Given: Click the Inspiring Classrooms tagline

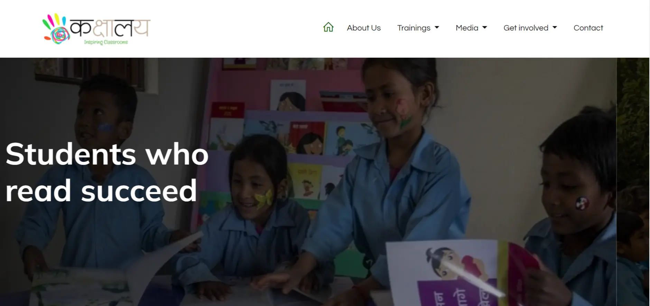Looking at the screenshot, I should point(106,42).
